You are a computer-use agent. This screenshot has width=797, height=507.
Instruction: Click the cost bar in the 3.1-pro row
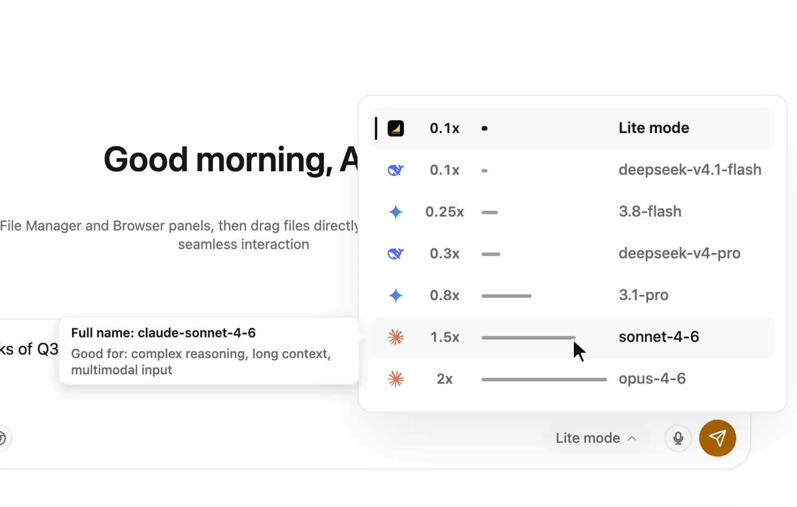point(506,296)
